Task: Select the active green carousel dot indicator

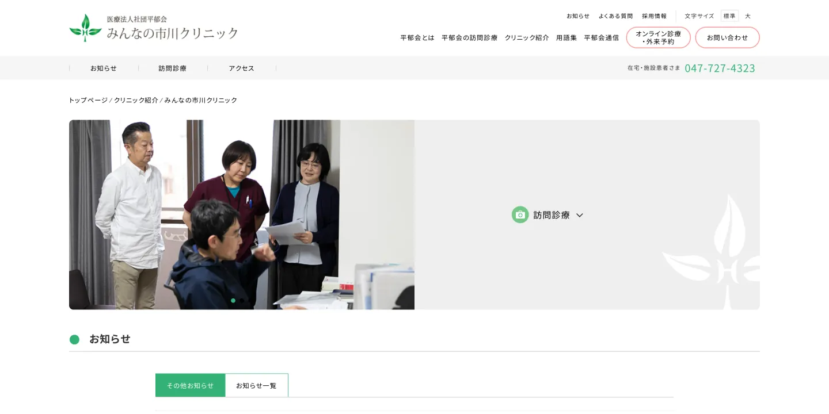Action: coord(233,301)
